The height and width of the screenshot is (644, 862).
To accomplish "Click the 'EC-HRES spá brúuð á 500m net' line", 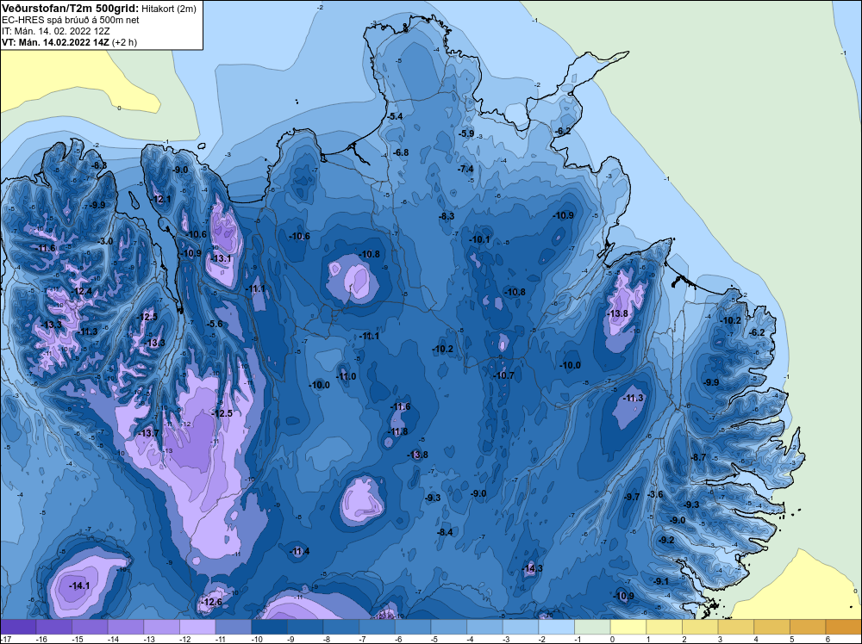I will (71, 20).
